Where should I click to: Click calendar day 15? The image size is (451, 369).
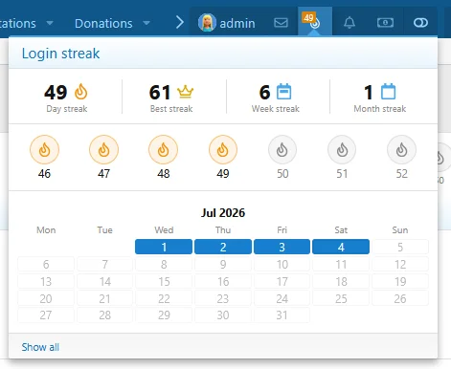coord(164,281)
